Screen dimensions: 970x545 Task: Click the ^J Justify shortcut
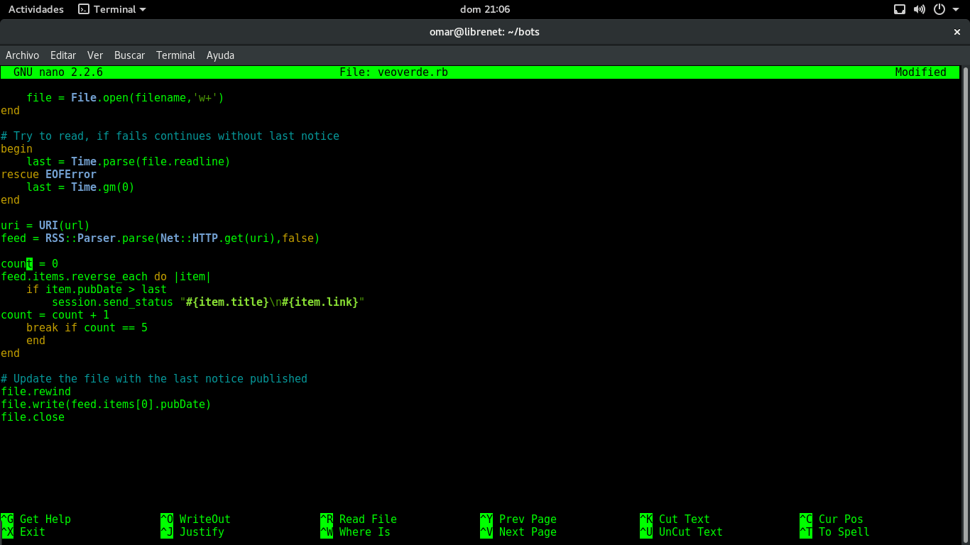point(192,532)
